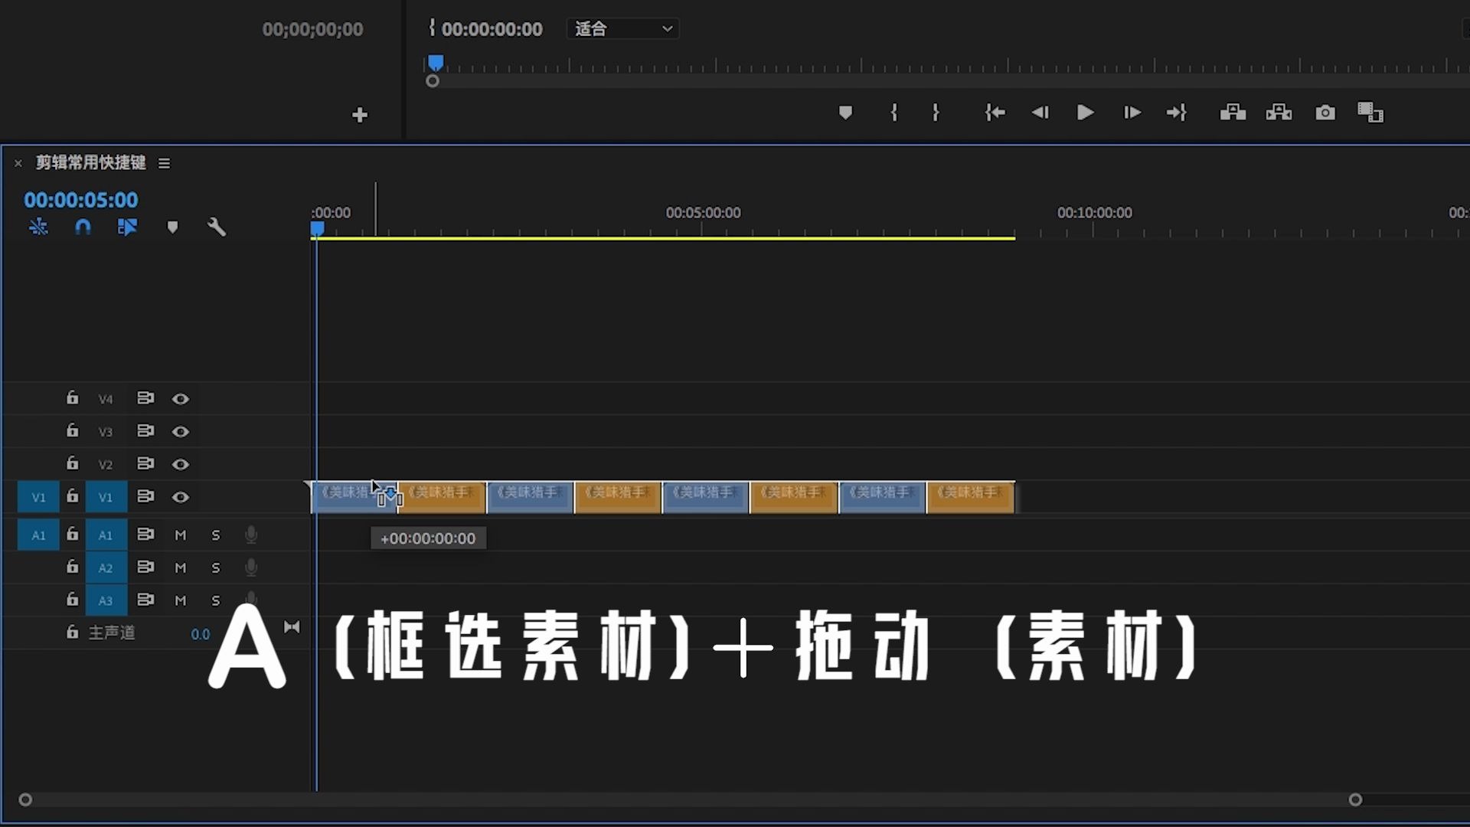Select the third blue clip on V1
1470x827 pixels.
705,497
